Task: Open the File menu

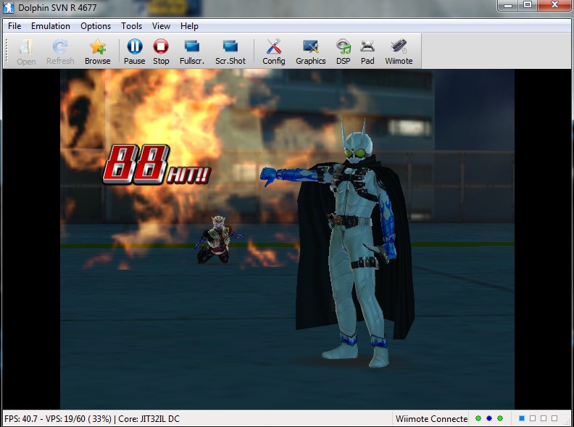Action: [x=14, y=26]
